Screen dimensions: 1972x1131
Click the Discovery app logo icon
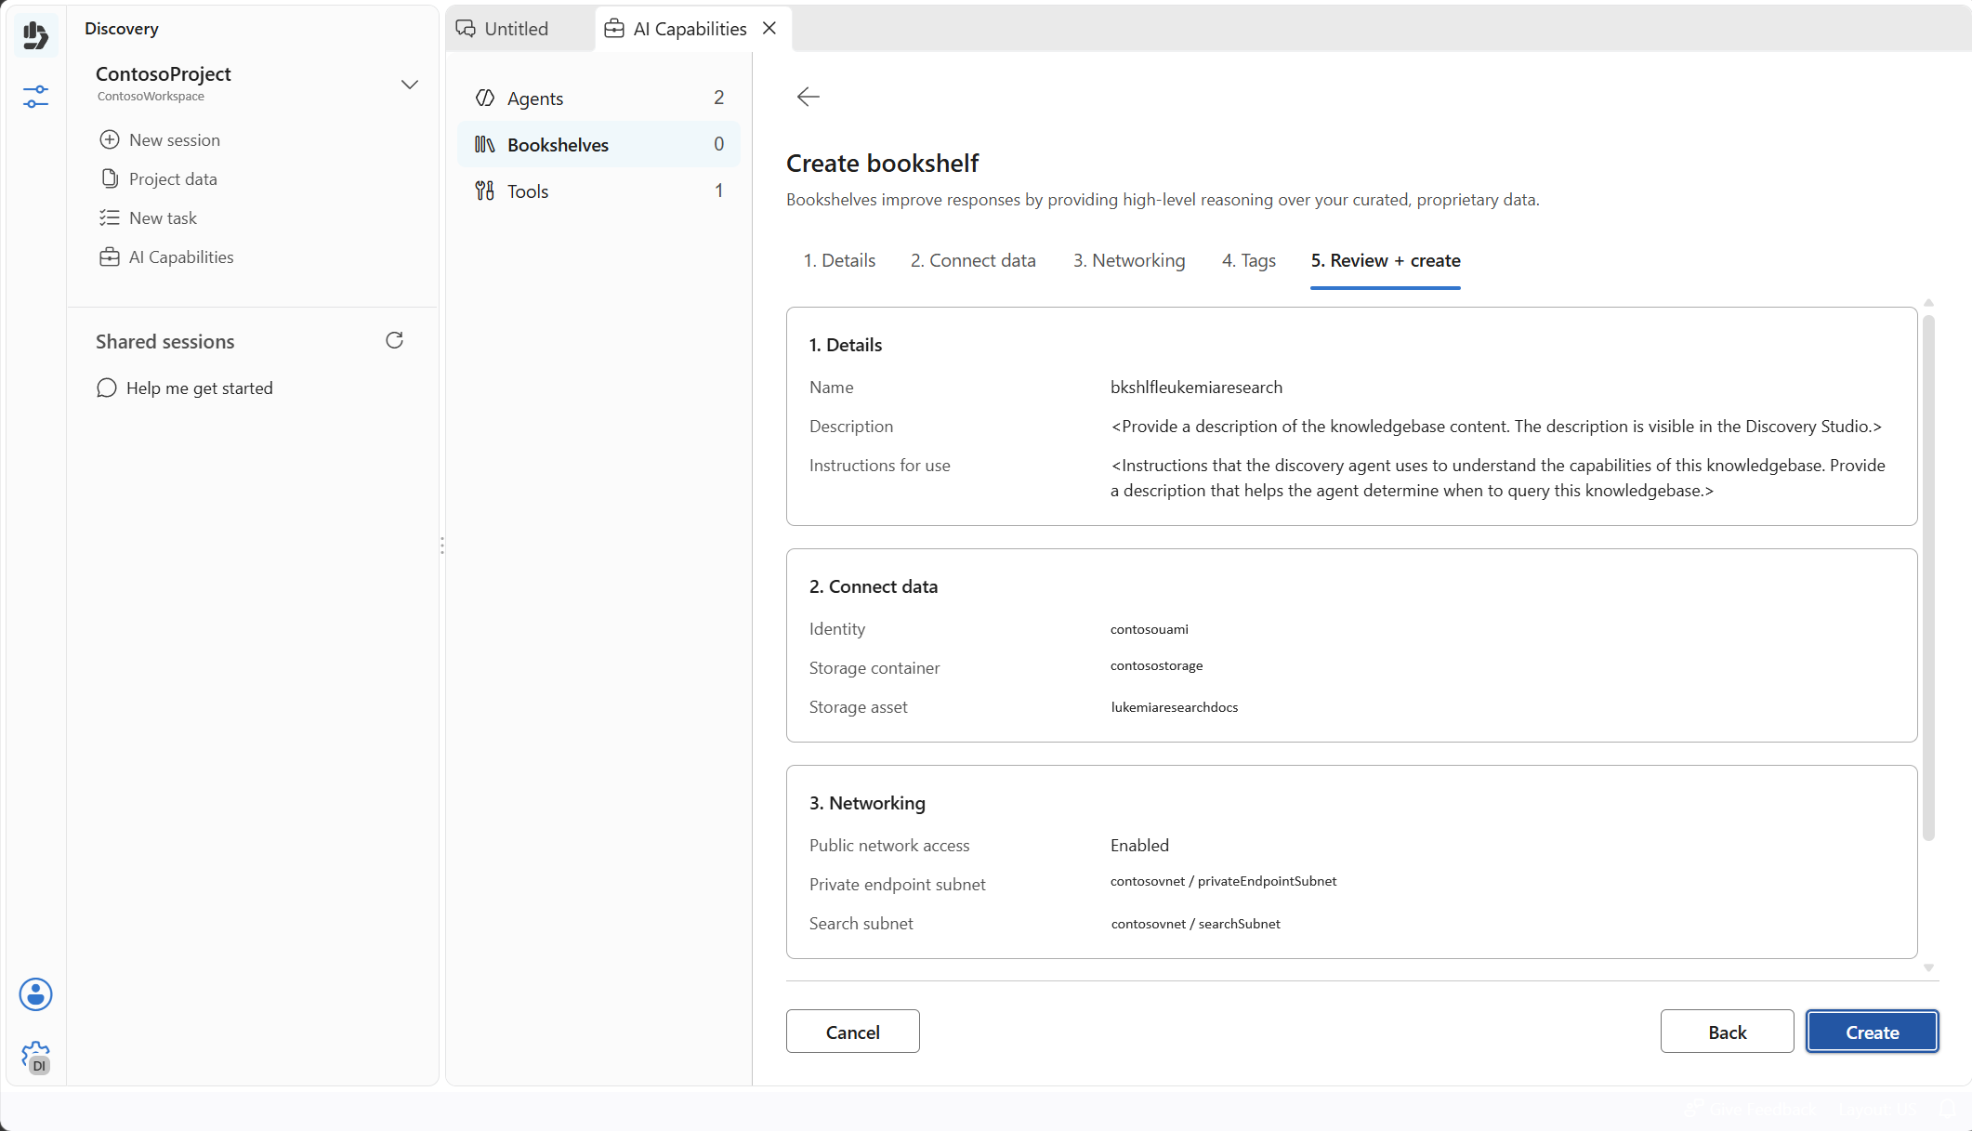(35, 35)
